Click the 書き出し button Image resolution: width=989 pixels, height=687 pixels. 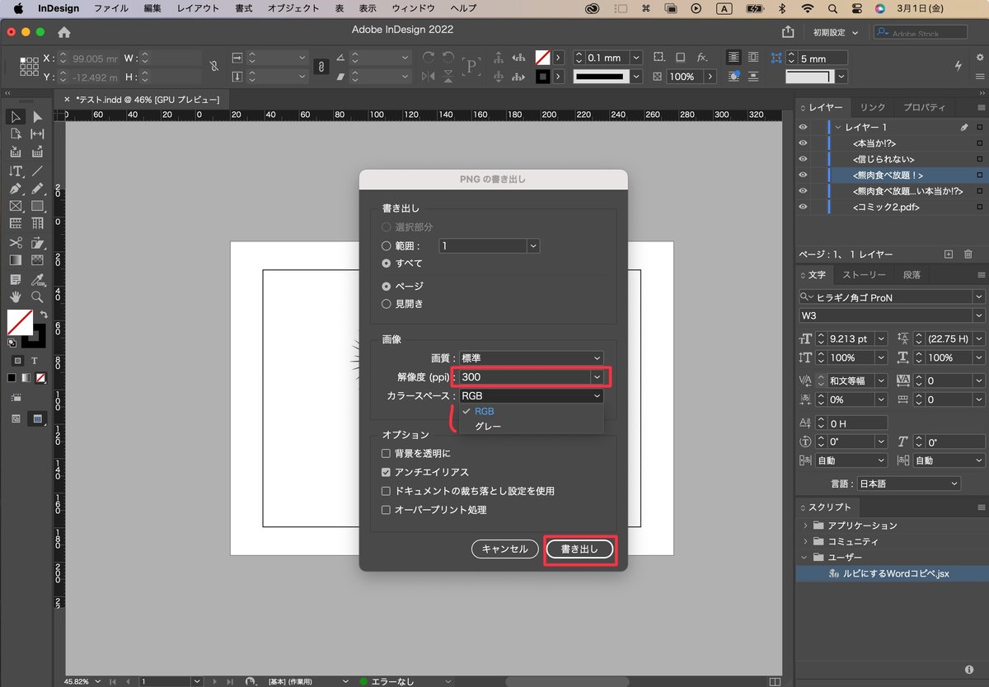point(579,549)
